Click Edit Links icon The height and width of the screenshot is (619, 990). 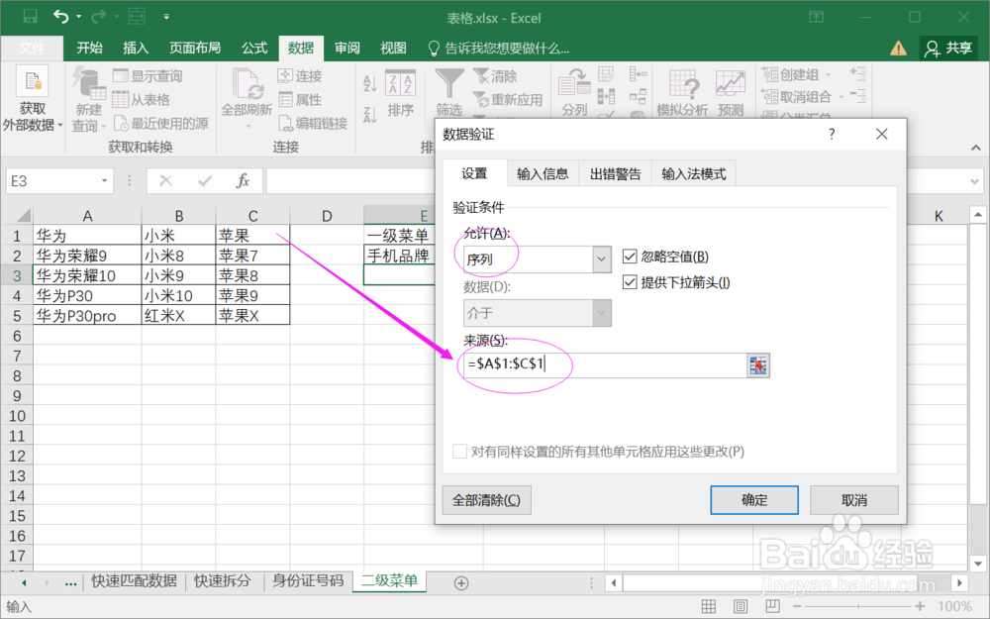[285, 123]
